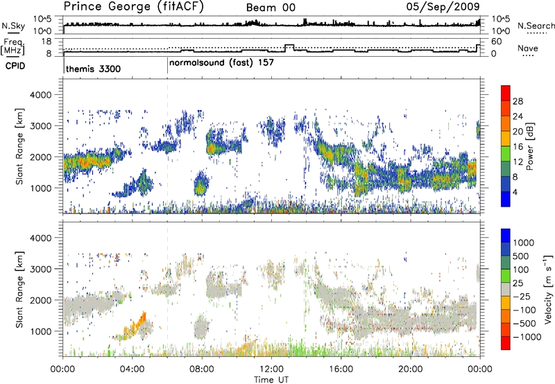Click the date '05/Sep/2009'
This screenshot has width=555, height=384.
click(443, 7)
